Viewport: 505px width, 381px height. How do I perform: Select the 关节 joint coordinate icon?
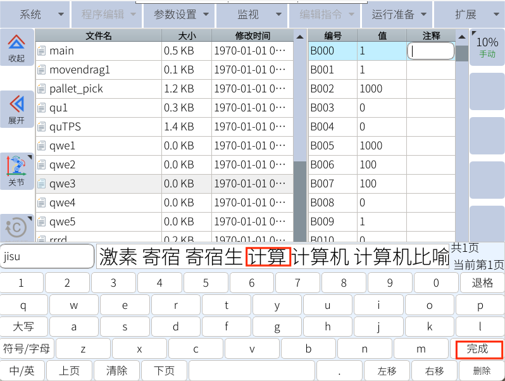16,171
